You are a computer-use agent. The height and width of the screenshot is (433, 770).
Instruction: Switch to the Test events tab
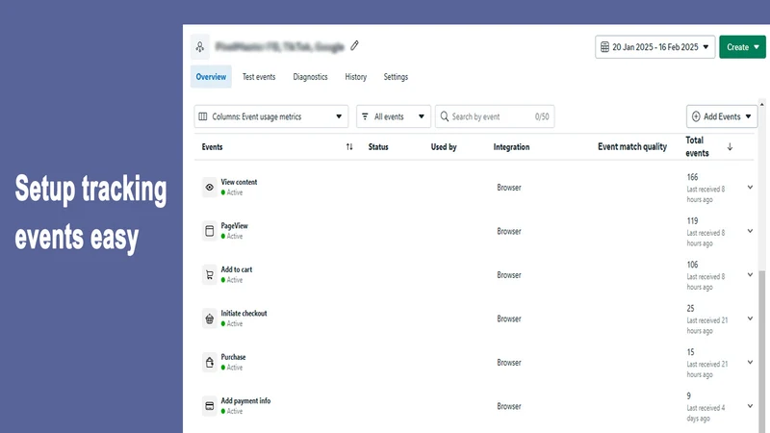259,77
